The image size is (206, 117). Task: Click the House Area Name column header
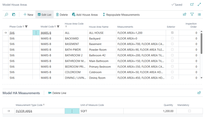point(99,27)
